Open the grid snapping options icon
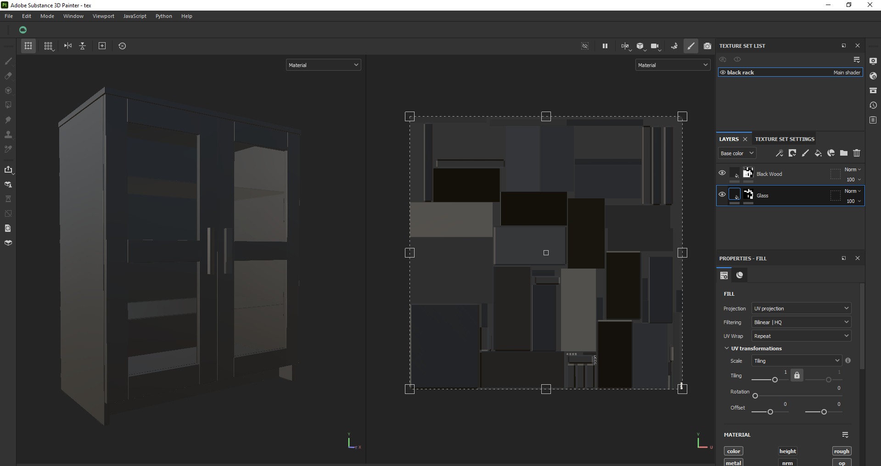 (48, 46)
